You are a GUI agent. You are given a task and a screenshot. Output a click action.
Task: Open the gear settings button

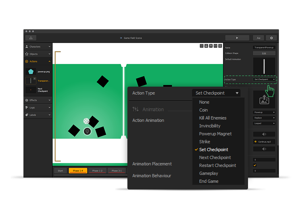271,38
